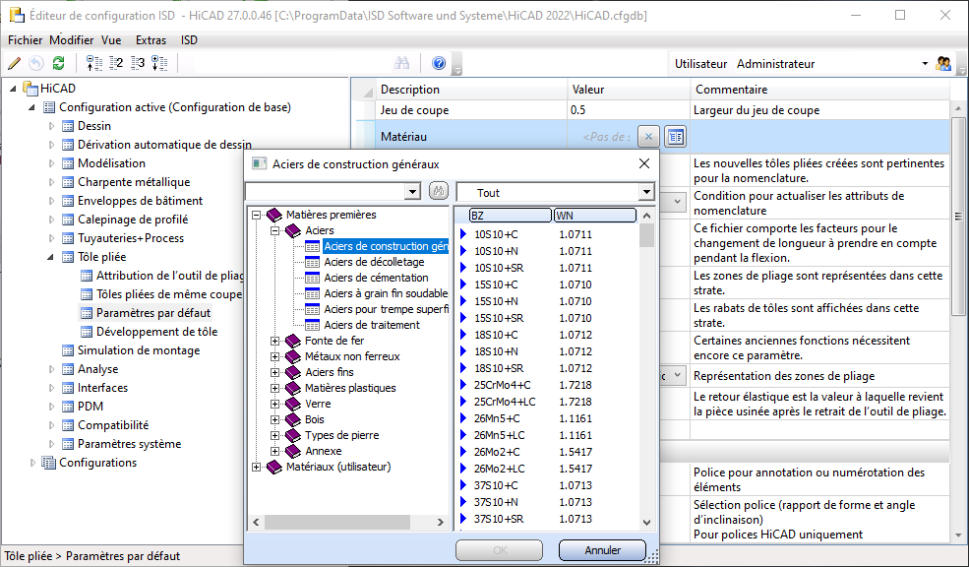Expand the Fonte de fer node
This screenshot has width=969, height=567.
pyautogui.click(x=275, y=341)
